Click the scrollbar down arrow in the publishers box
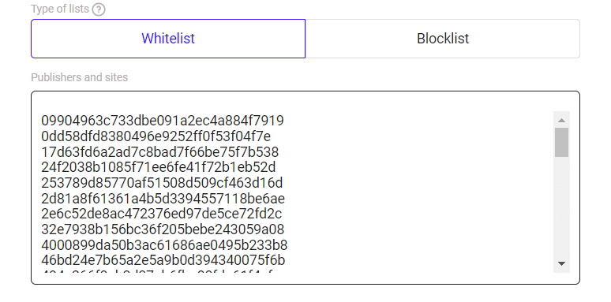This screenshot has height=302, width=611. coord(561,263)
